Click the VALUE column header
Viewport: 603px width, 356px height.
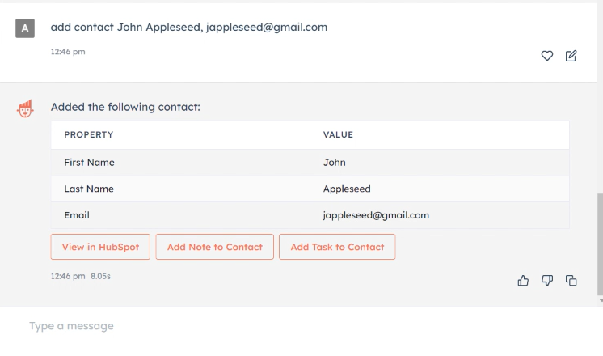(338, 134)
